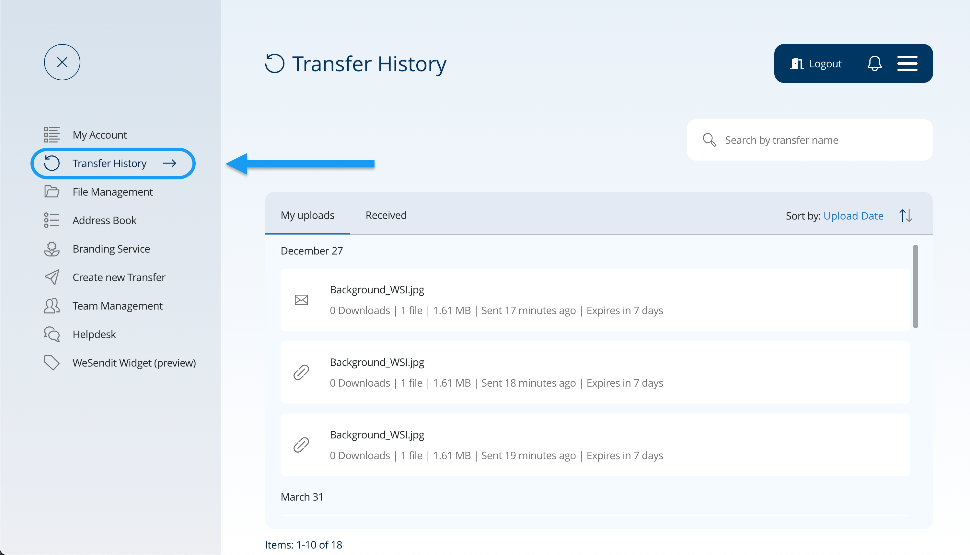The image size is (970, 555).
Task: Click envelope icon on first transfer
Action: pos(301,300)
